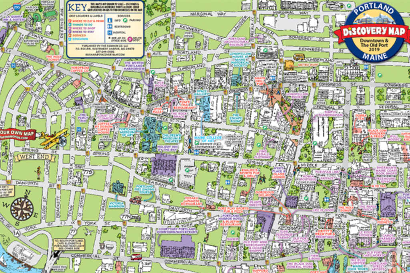The image size is (410, 273).
Task: Click restroom icon near City Hall
Action: [x=366, y=67]
